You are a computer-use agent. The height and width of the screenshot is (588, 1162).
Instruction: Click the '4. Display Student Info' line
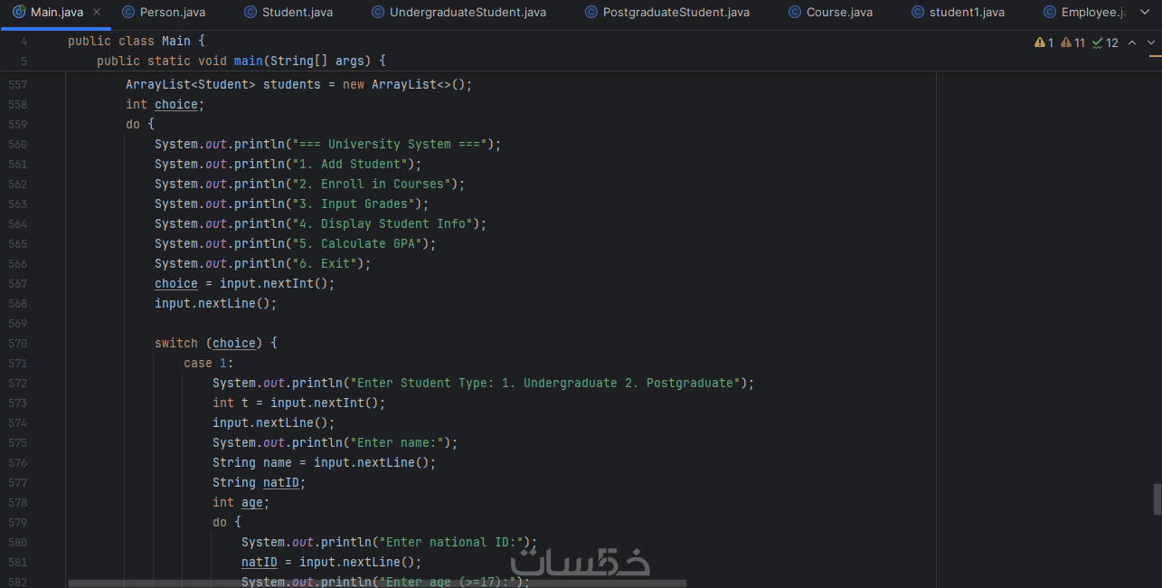coord(320,223)
